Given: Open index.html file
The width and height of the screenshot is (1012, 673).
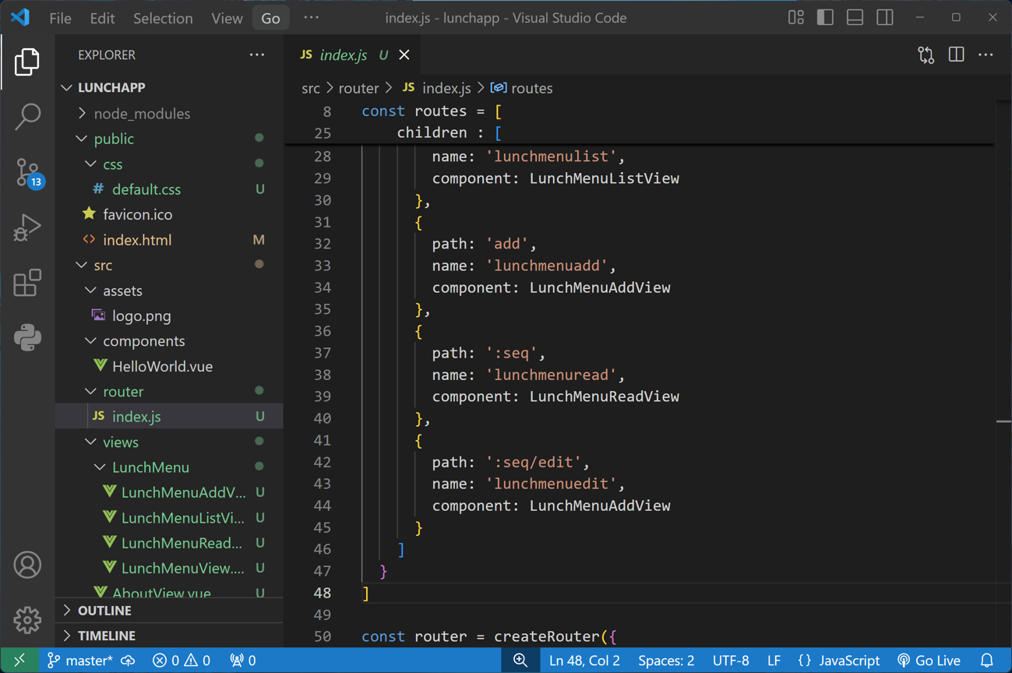Looking at the screenshot, I should pyautogui.click(x=169, y=240).
